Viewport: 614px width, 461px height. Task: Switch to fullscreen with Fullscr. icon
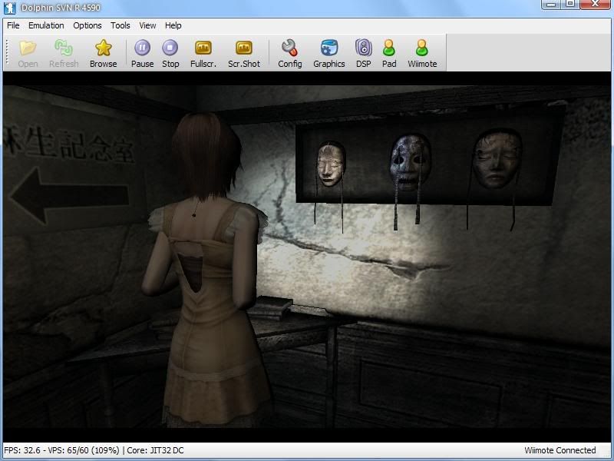(x=203, y=53)
